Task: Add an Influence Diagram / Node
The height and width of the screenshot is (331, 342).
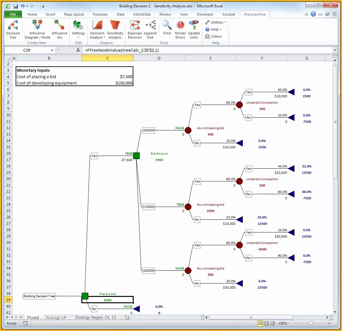Action: (37, 29)
